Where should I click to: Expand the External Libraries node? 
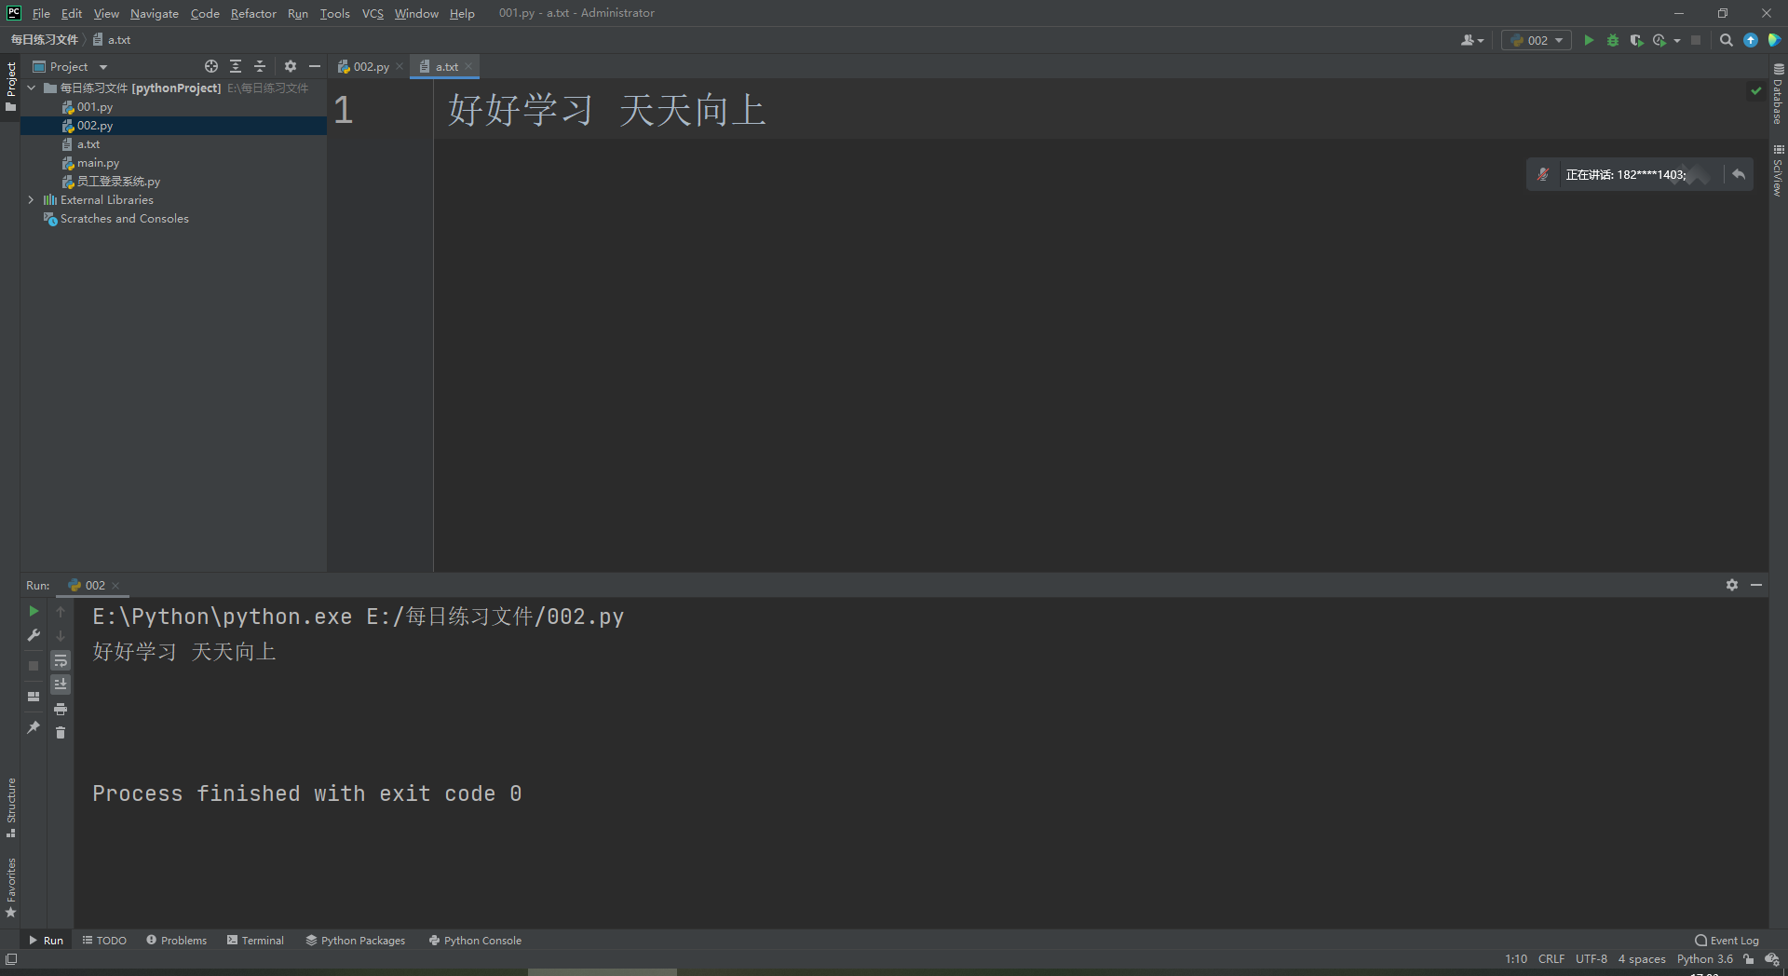tap(32, 199)
